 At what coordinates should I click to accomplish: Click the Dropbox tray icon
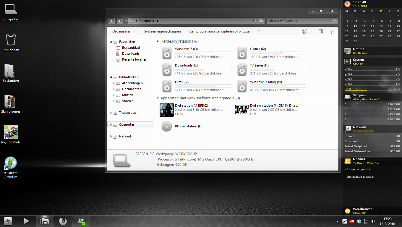pyautogui.click(x=359, y=221)
